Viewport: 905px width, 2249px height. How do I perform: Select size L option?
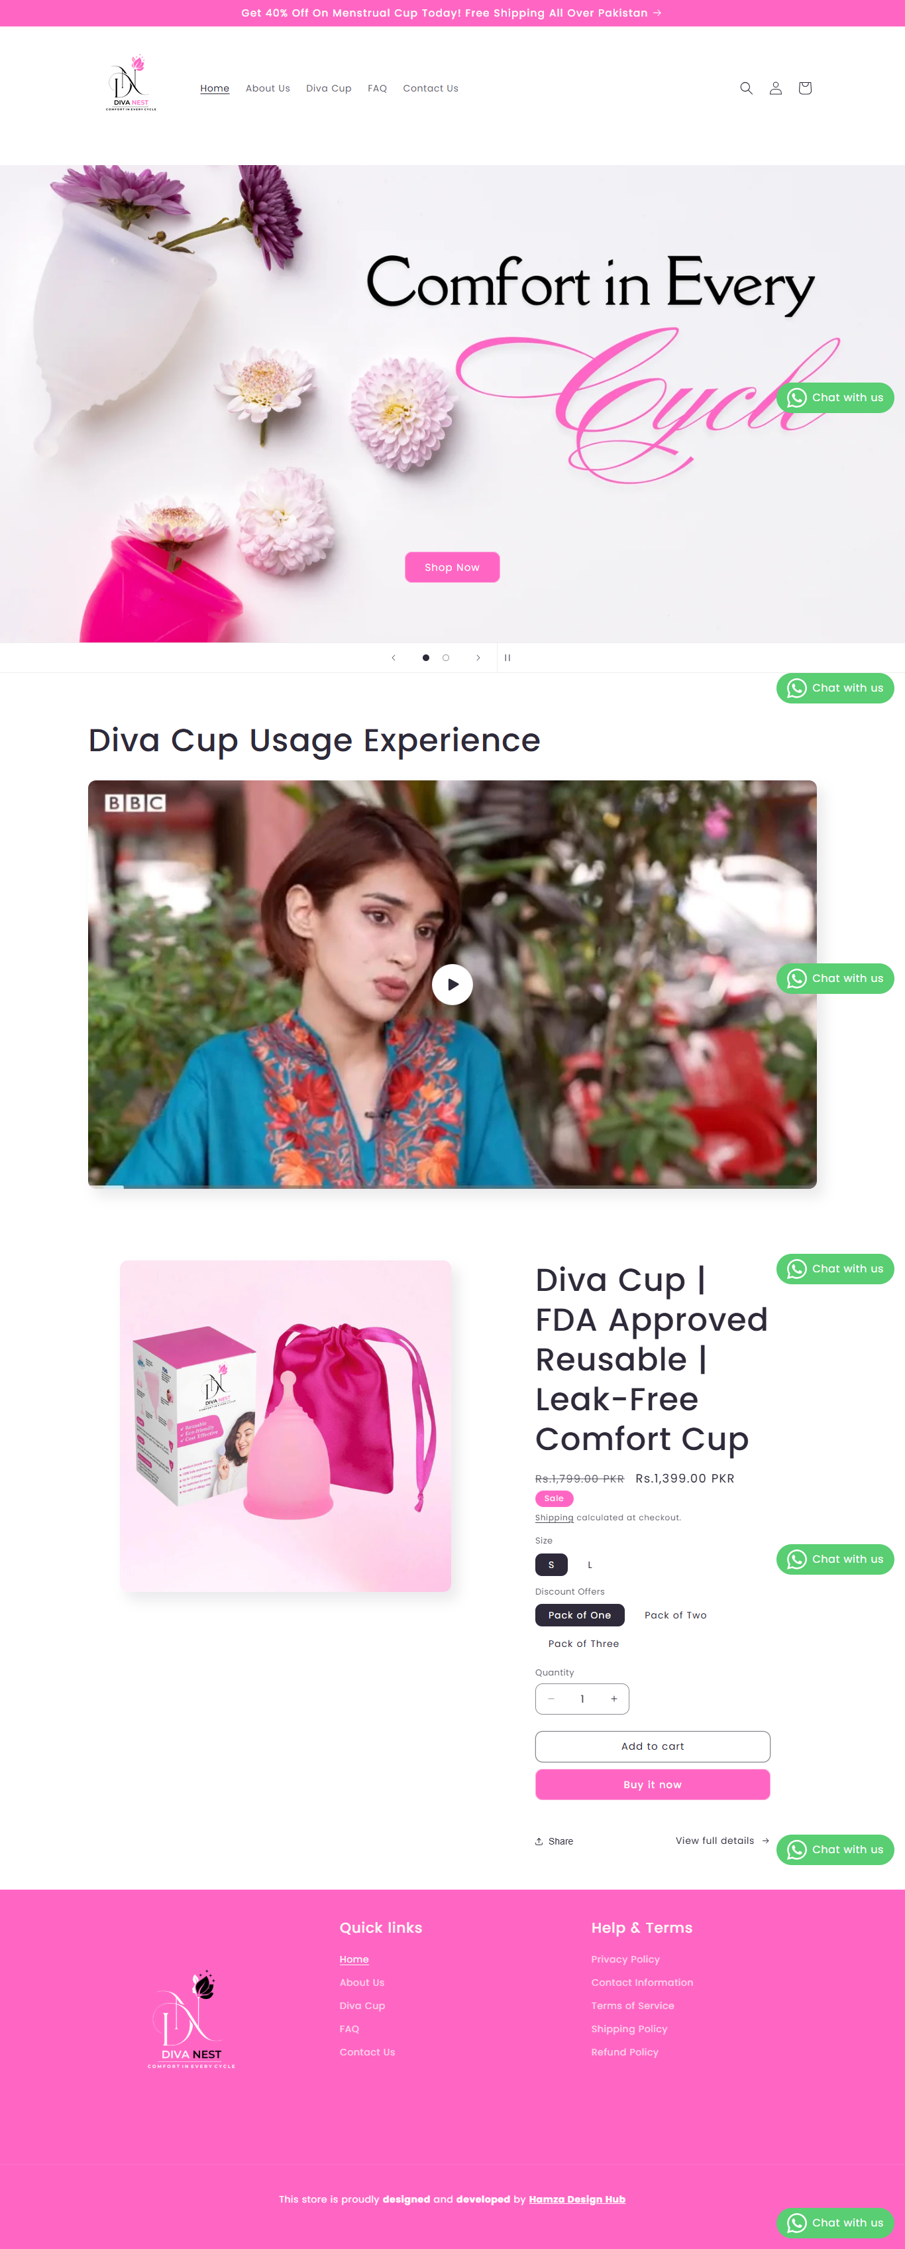(x=590, y=1565)
